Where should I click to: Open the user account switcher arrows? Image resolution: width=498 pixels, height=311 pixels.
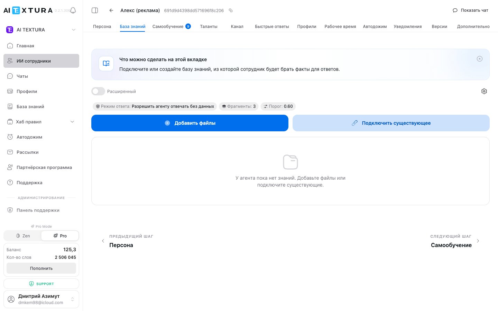pos(72,299)
